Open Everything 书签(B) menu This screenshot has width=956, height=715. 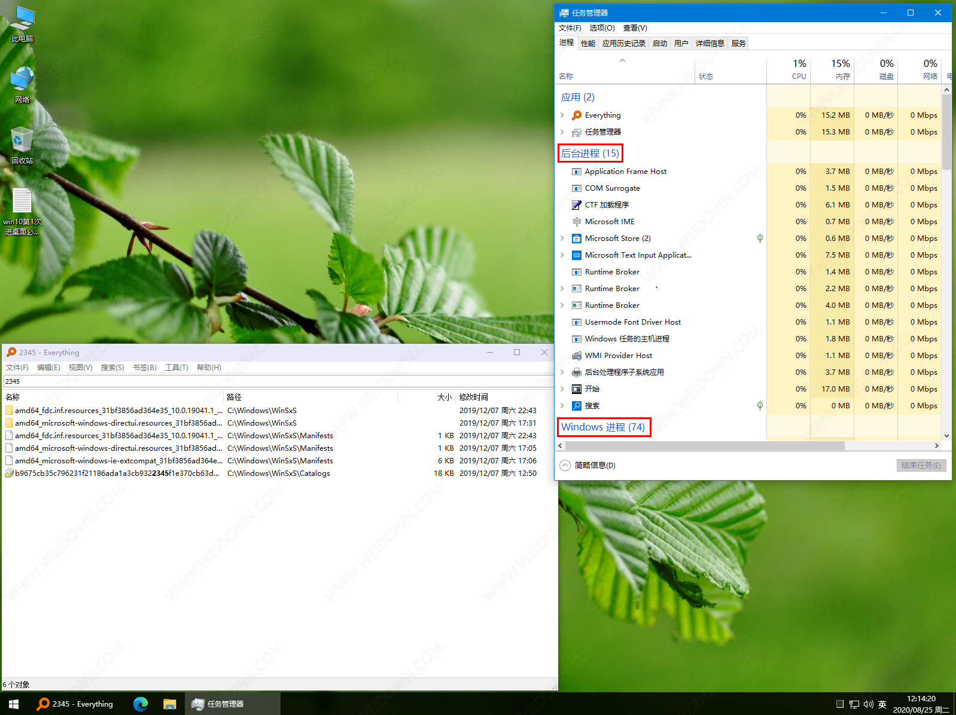click(145, 368)
